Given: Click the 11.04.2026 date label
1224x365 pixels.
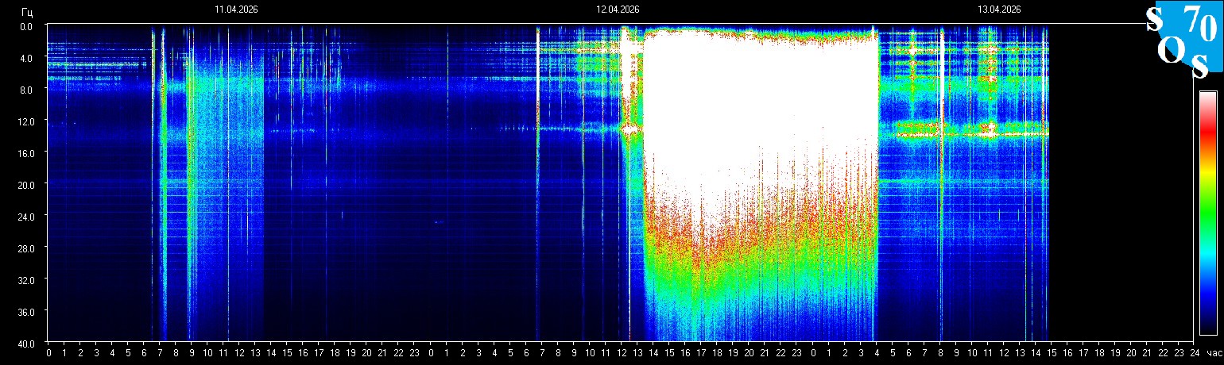Looking at the screenshot, I should [235, 10].
